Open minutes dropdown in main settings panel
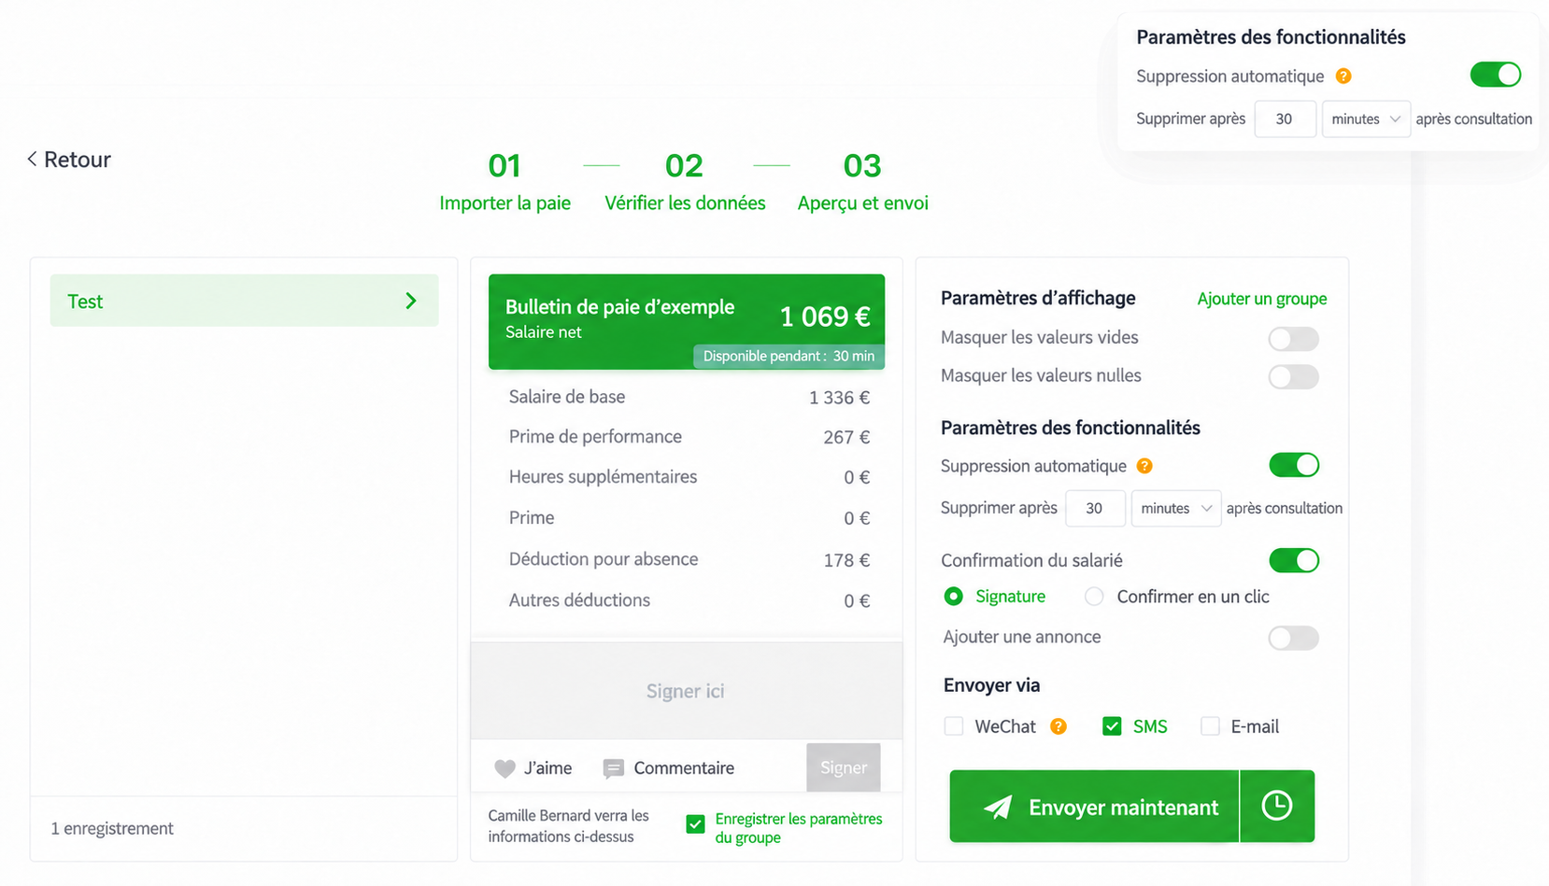Screen dimensions: 1549x886 click(1176, 508)
